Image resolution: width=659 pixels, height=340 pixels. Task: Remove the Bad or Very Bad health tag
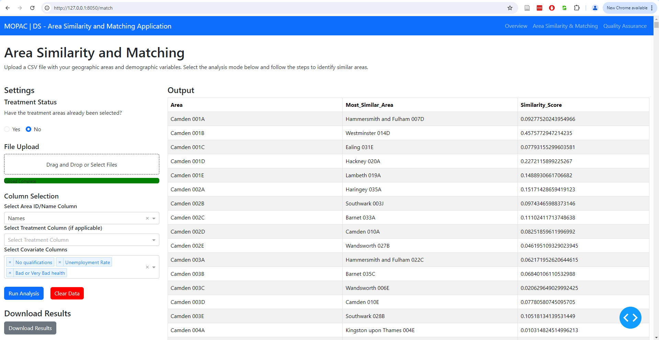[10, 273]
